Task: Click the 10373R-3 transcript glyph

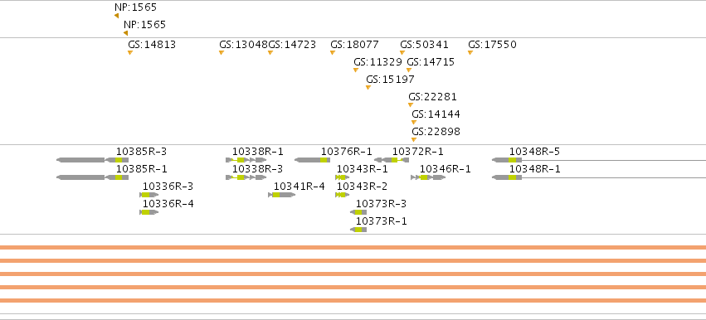Action: [358, 212]
